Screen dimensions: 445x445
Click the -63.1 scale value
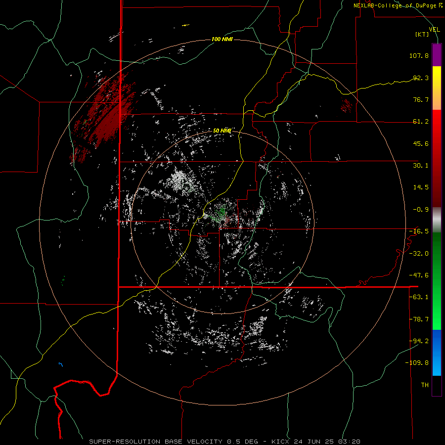[x=419, y=297]
